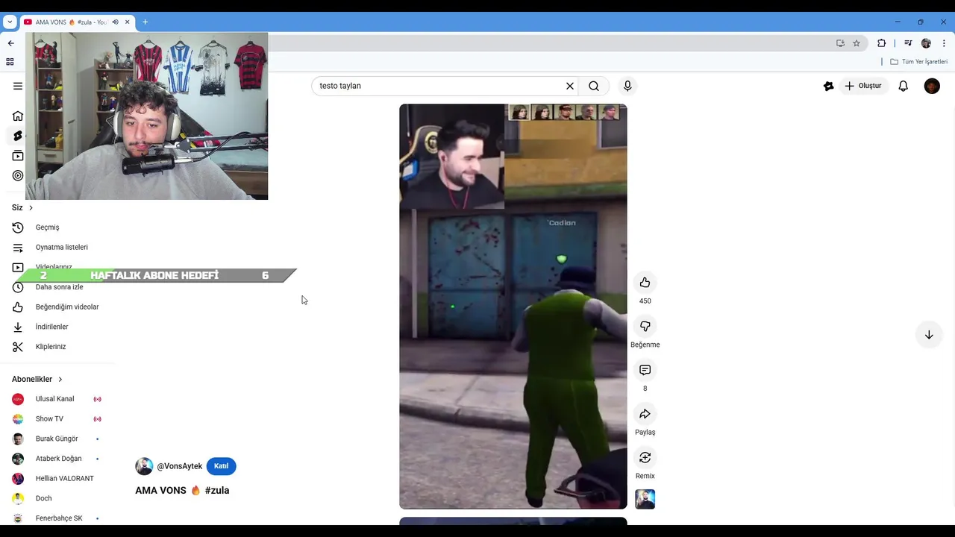Close the AMA VONS browser tab

[x=127, y=22]
